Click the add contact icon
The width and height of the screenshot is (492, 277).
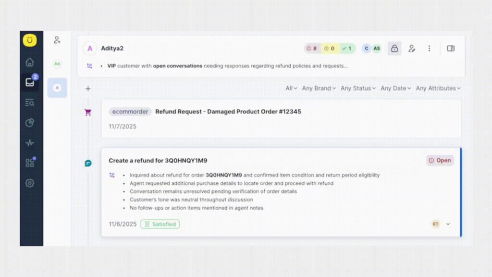[57, 40]
